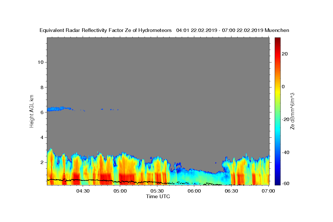Click the colorbar value 0
This screenshot has width=333, height=222.
coord(283,87)
